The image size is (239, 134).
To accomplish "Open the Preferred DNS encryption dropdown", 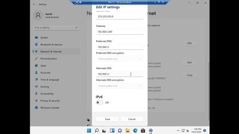I will click(x=119, y=59).
